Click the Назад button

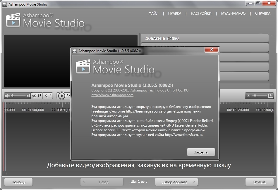coord(102,182)
